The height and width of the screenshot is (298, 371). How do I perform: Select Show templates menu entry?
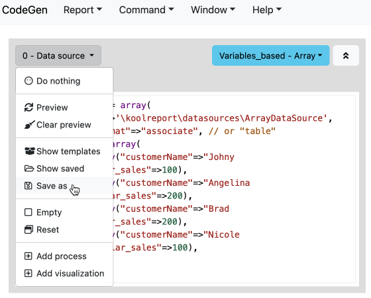[x=64, y=151]
